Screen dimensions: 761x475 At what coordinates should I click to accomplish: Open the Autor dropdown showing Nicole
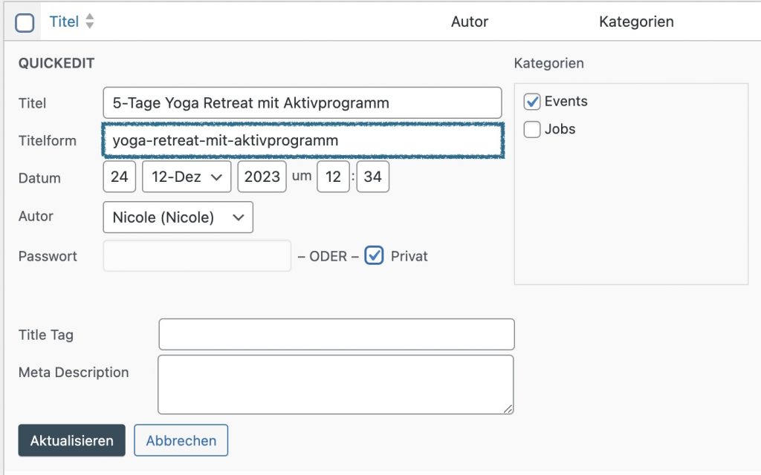tap(178, 217)
